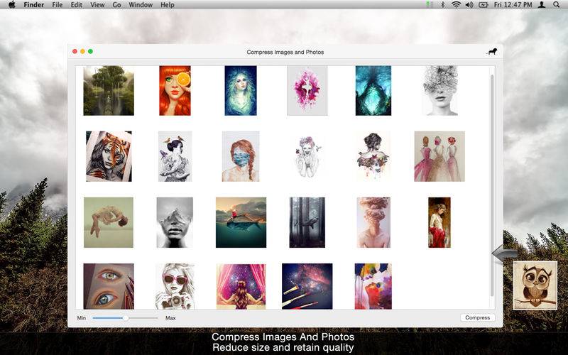Select the scribble-haired face sketch thumbnail

click(x=439, y=91)
